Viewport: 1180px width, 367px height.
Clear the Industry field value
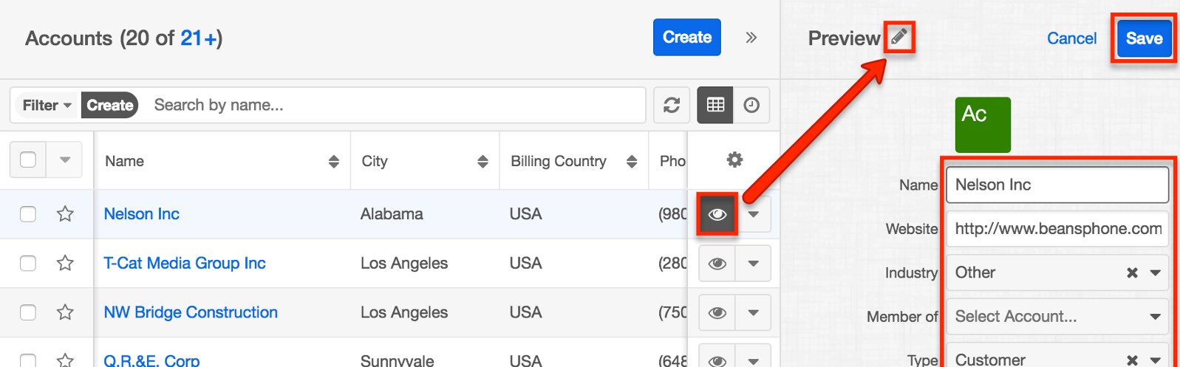[1131, 272]
